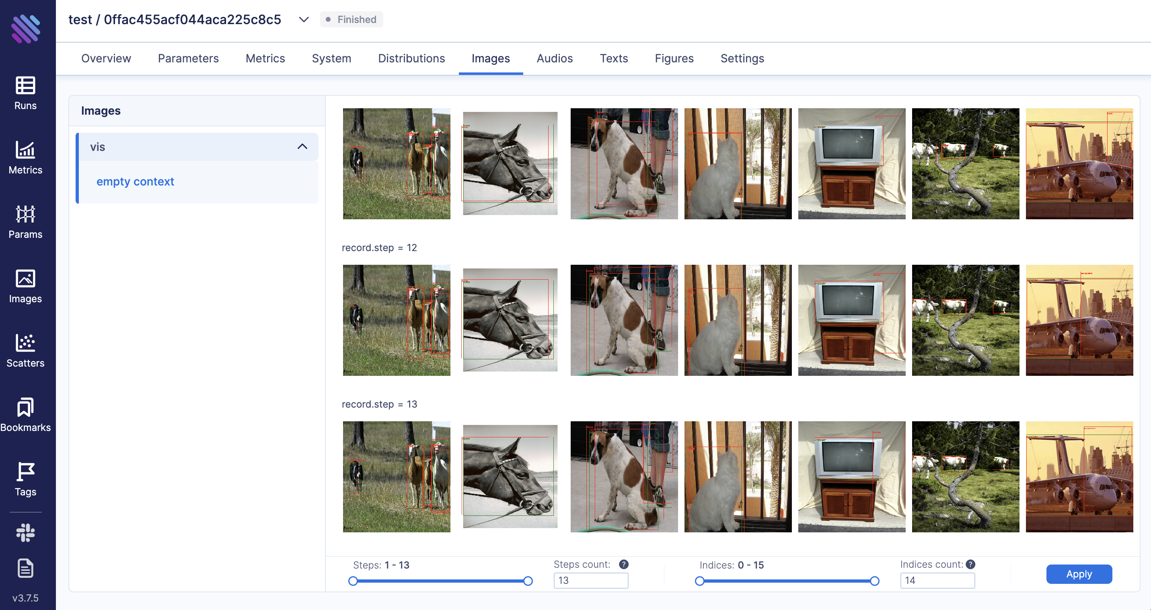The image size is (1151, 610).
Task: Click the Slack community icon
Action: coord(25,533)
